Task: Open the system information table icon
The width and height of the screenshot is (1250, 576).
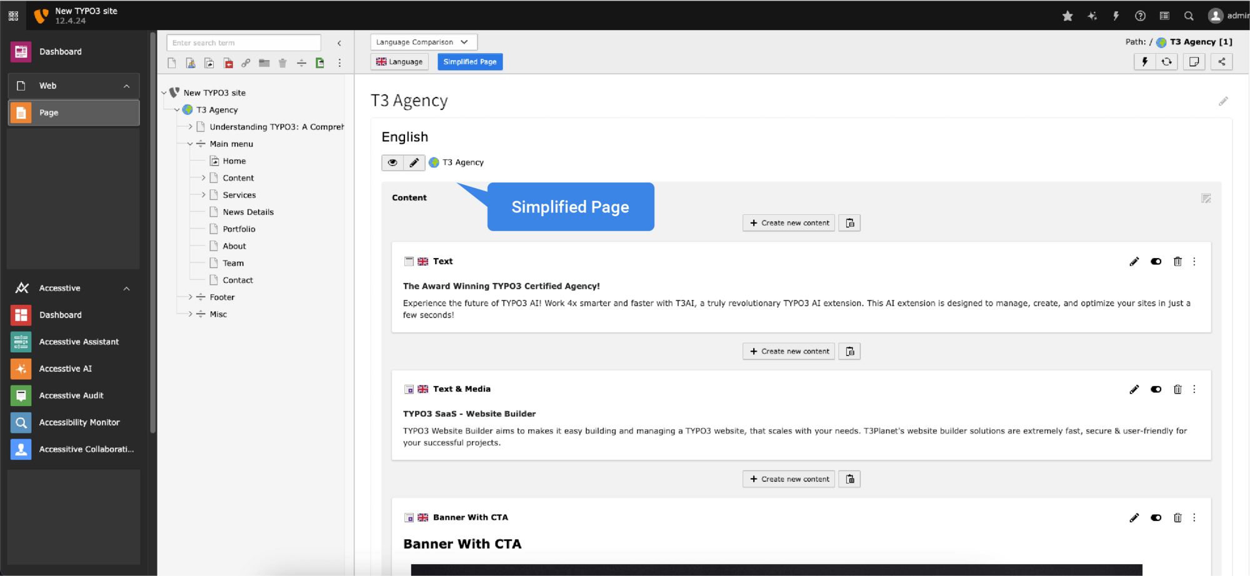Action: coord(1164,16)
